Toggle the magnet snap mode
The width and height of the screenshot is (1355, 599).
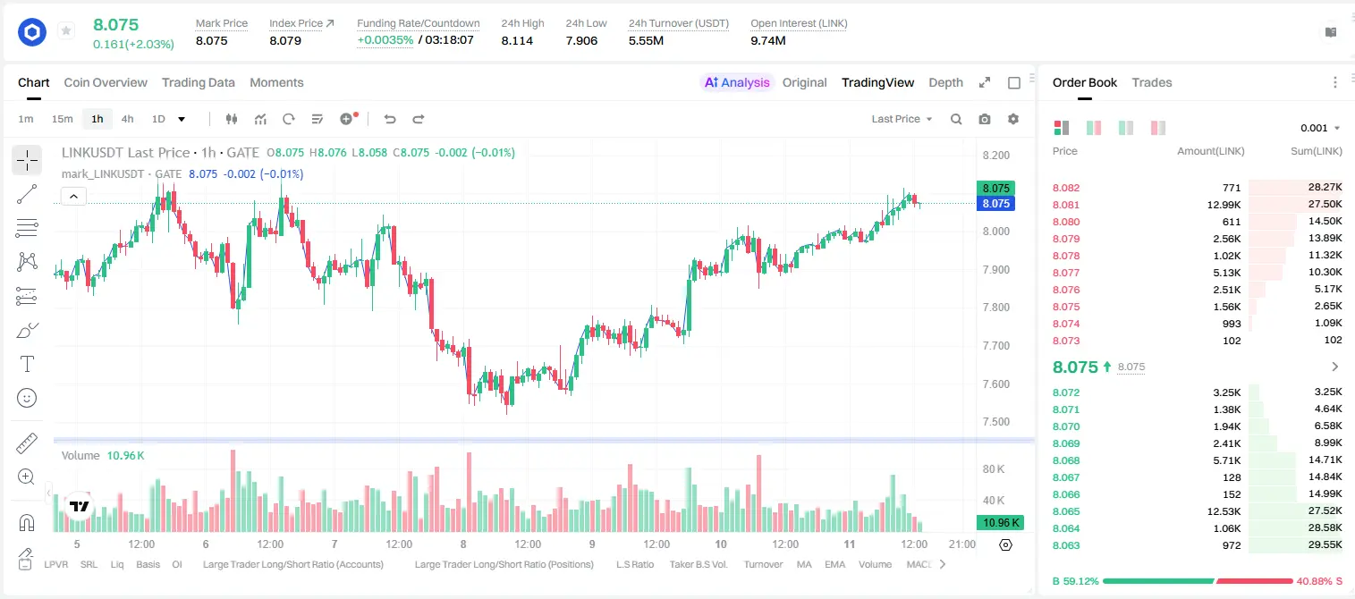[x=27, y=522]
